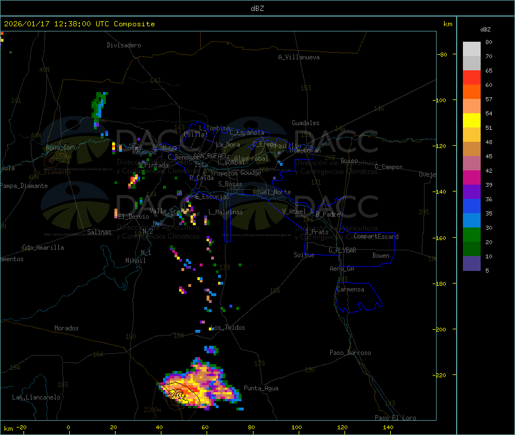Click the timestamp '2026/01/17 12:38:00 UTC Composite'

click(x=79, y=24)
